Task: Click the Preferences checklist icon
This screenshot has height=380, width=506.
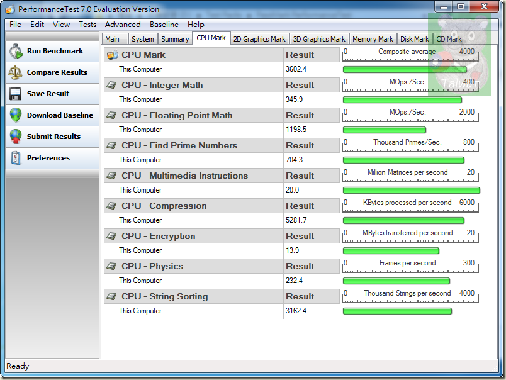Action: (x=16, y=158)
